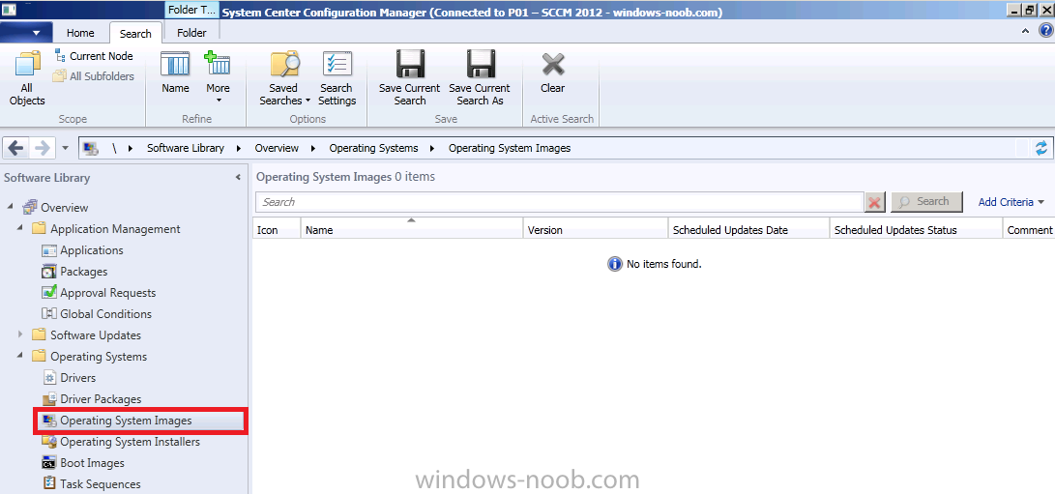Select the Software Updates folder
The image size is (1055, 494).
coord(96,335)
